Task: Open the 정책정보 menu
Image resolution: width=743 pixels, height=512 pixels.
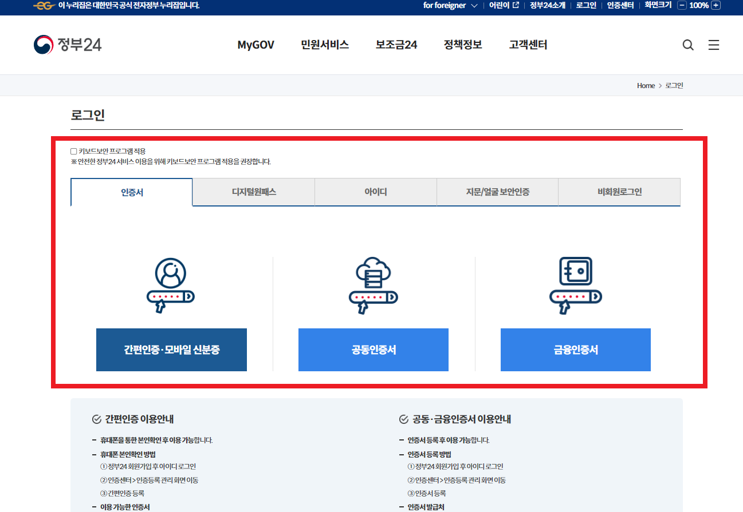Action: coord(463,45)
